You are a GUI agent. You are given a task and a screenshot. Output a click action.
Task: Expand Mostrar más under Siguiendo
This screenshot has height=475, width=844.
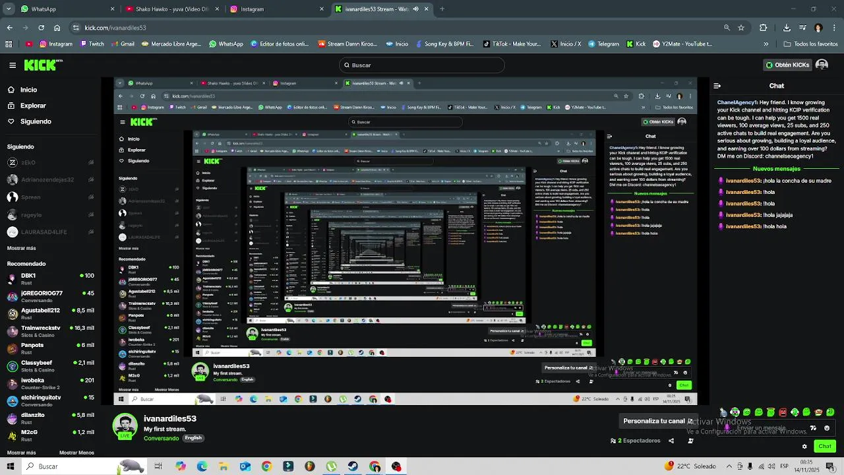point(21,248)
